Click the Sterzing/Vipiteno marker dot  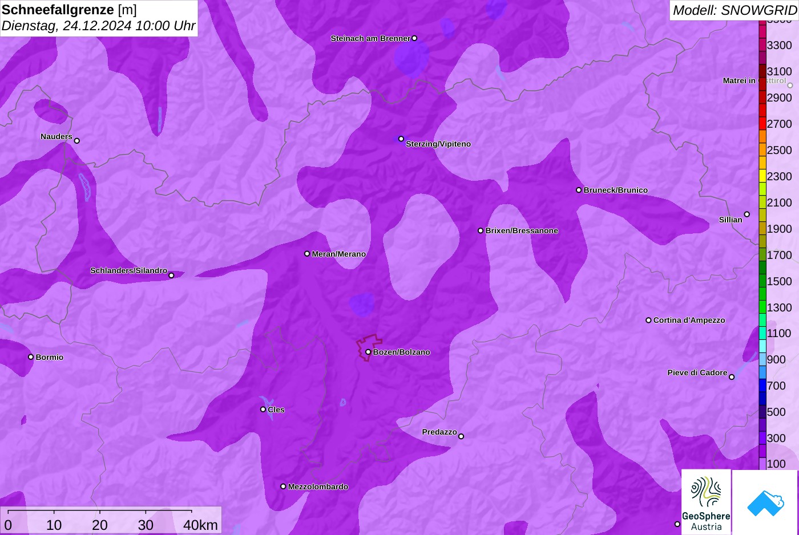401,139
